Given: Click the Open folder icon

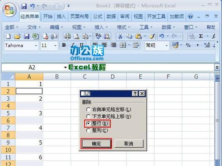Looking at the screenshot, I should coord(17,36).
